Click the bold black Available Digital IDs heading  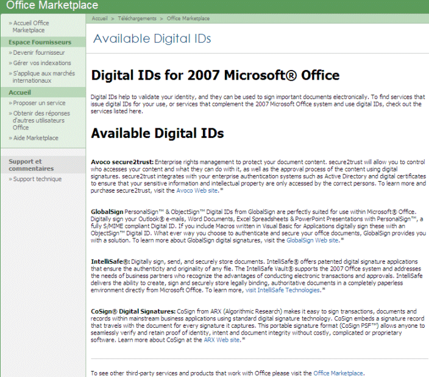(x=158, y=133)
